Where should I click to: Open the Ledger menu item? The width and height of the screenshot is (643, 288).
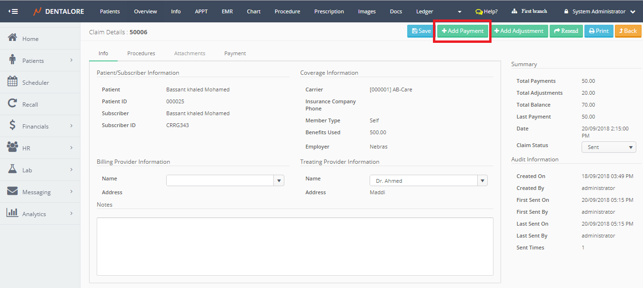point(424,11)
